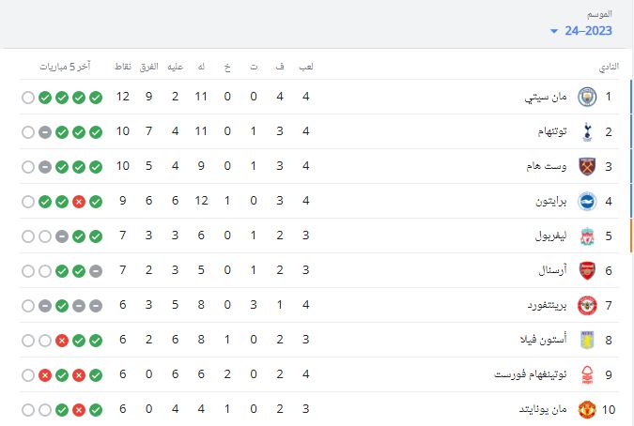Click the Manchester City club crest
Image resolution: width=634 pixels, height=426 pixels.
[x=587, y=97]
